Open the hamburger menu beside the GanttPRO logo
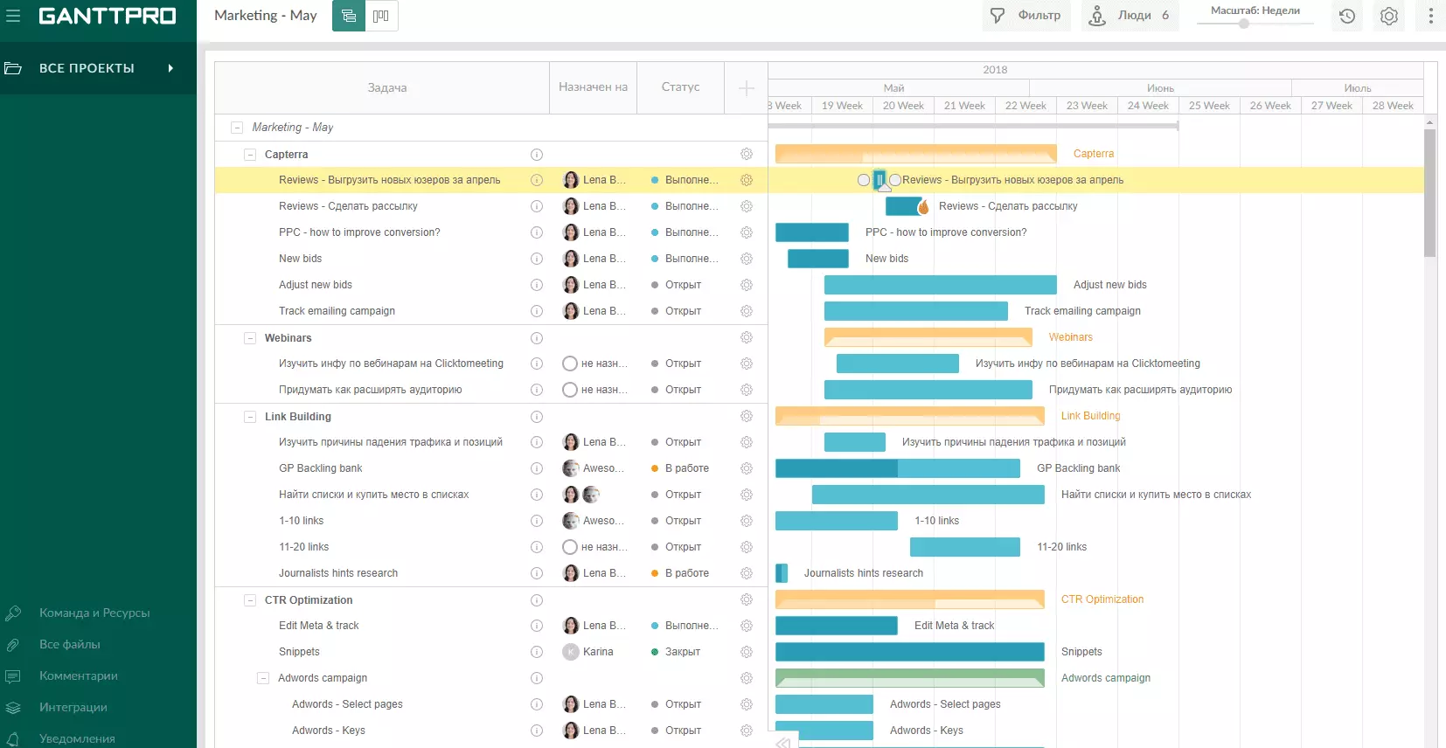 click(x=13, y=16)
